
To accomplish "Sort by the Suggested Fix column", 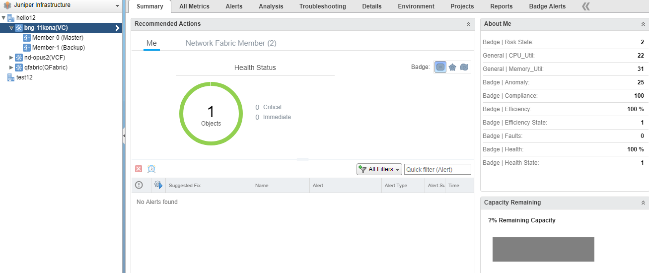I will click(x=209, y=185).
